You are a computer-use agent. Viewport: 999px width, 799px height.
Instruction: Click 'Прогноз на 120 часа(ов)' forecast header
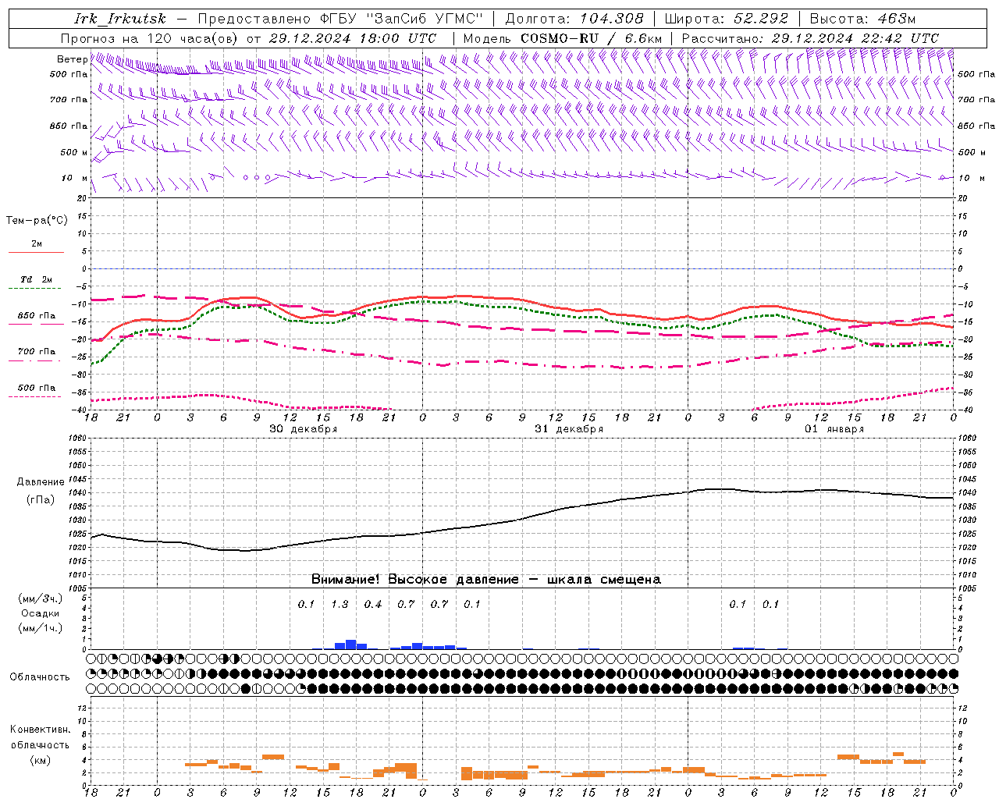point(150,38)
